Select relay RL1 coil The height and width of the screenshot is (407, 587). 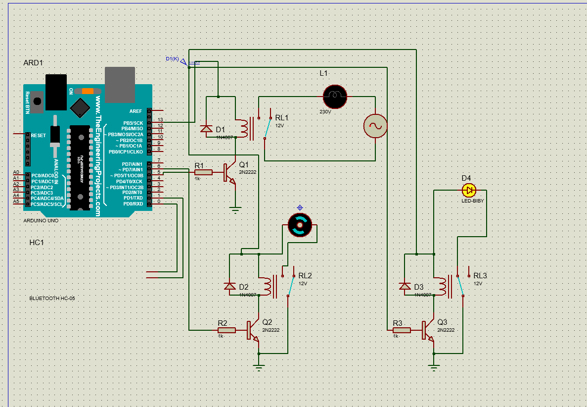click(x=244, y=129)
